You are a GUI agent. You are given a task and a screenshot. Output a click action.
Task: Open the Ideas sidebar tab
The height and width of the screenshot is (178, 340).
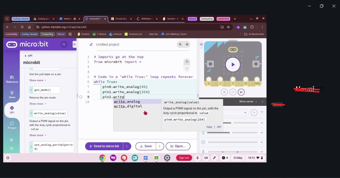click(x=12, y=95)
